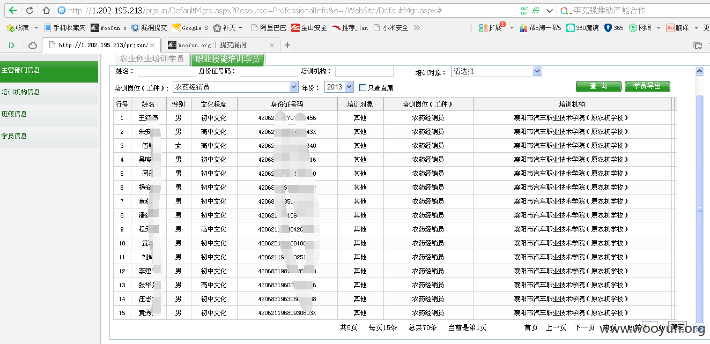Close the 1.202.195.213/prjsun tab
The width and height of the screenshot is (710, 344).
[x=152, y=46]
